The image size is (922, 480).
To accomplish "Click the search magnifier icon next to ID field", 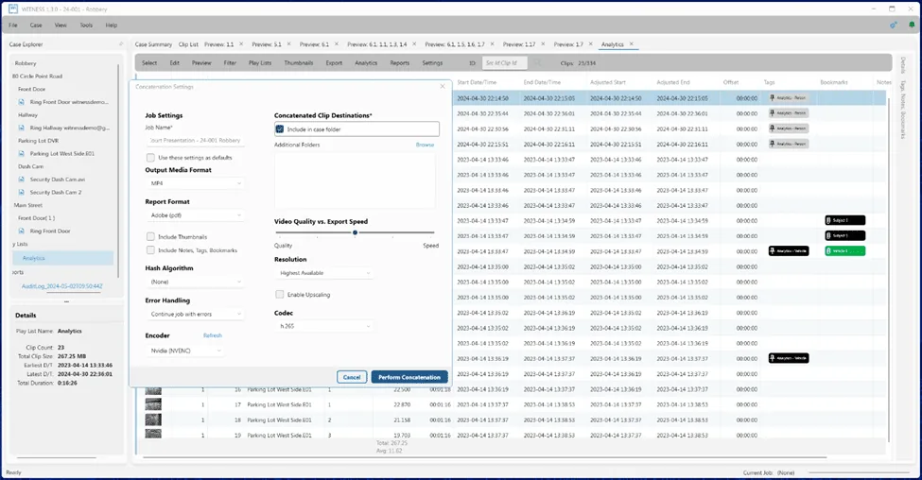I will click(537, 63).
